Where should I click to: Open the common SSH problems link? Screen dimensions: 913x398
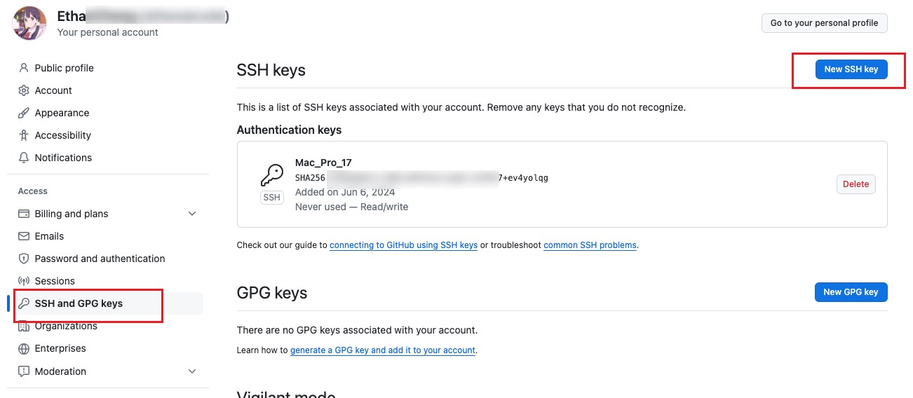pos(590,245)
